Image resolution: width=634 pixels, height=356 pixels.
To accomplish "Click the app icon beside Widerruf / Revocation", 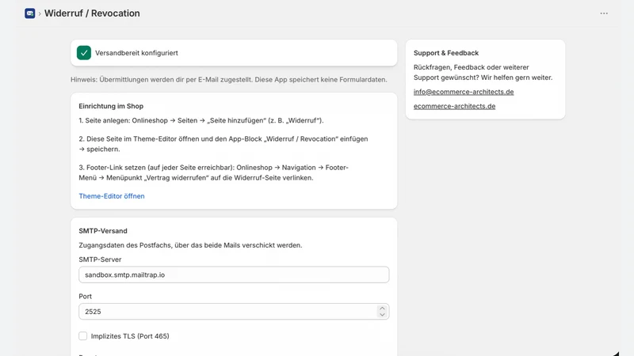I will 30,13.
